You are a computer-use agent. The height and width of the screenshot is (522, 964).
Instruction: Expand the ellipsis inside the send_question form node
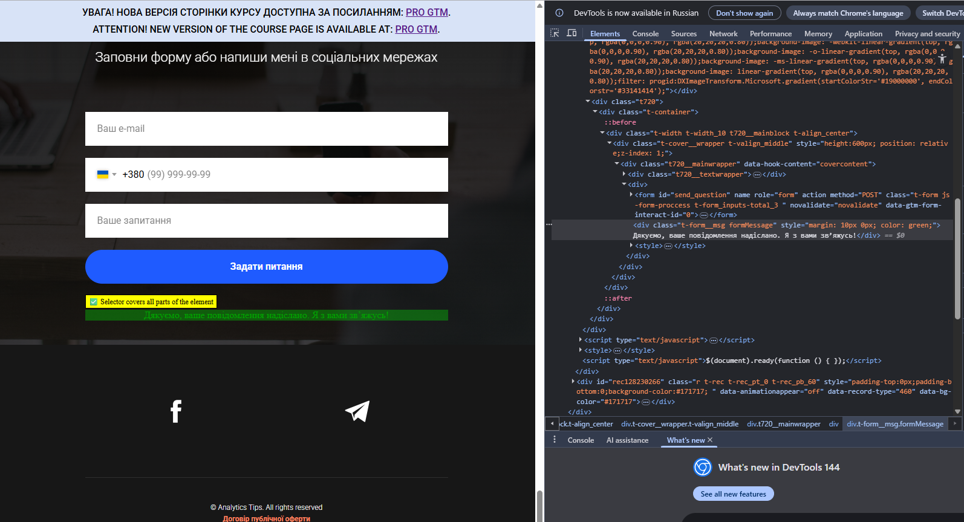(703, 215)
